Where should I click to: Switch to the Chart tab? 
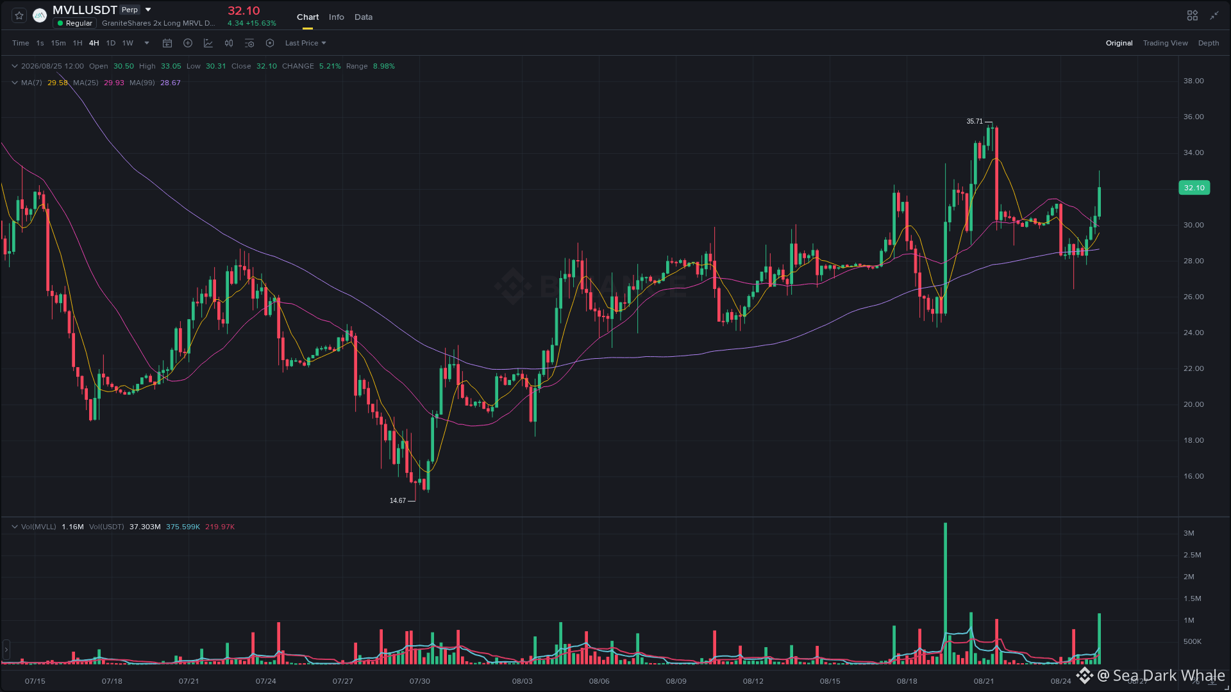[x=308, y=17]
